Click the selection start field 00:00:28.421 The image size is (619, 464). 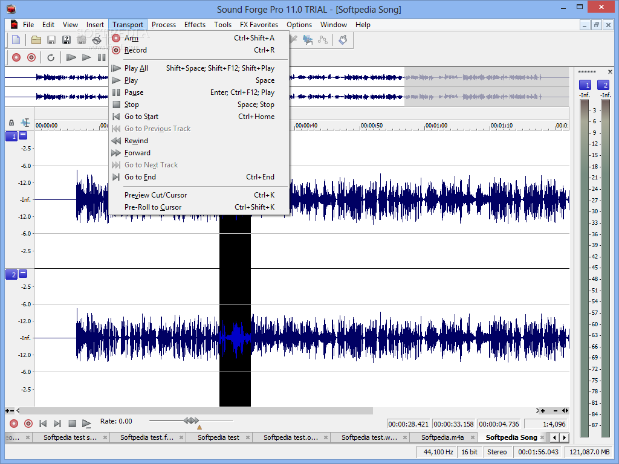pyautogui.click(x=409, y=424)
